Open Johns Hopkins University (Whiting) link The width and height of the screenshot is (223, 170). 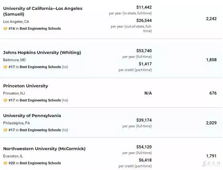pyautogui.click(x=42, y=53)
